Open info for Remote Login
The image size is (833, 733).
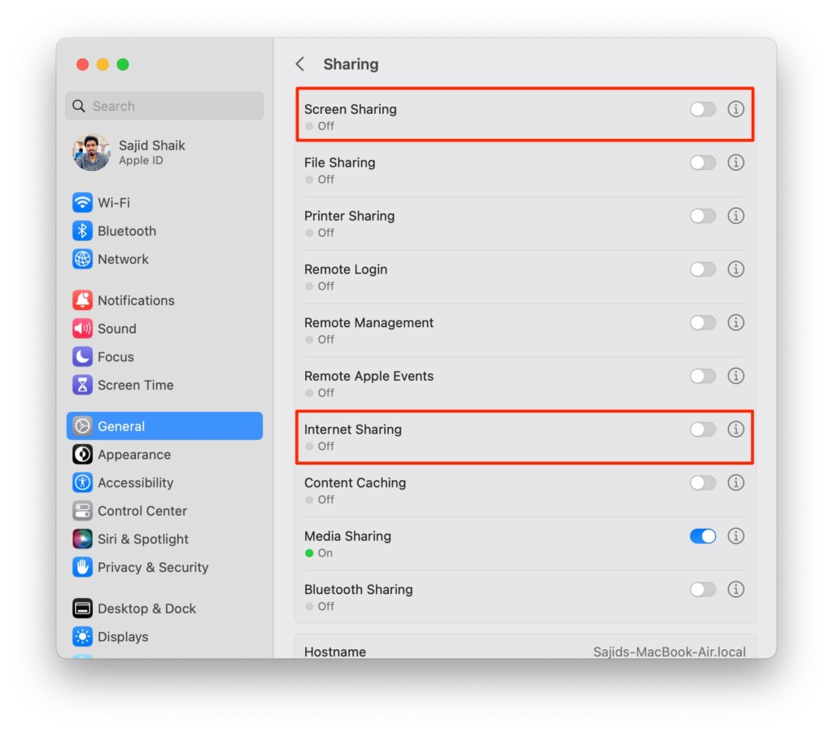coord(735,268)
